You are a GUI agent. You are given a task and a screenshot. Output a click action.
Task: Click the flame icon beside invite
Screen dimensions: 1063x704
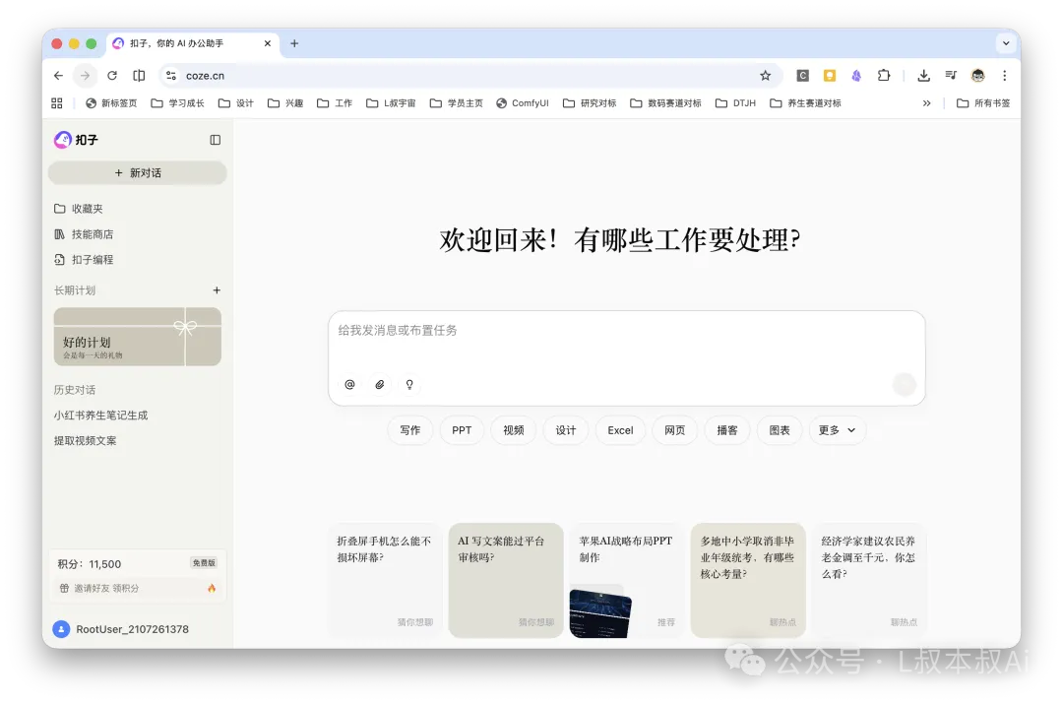pos(212,588)
